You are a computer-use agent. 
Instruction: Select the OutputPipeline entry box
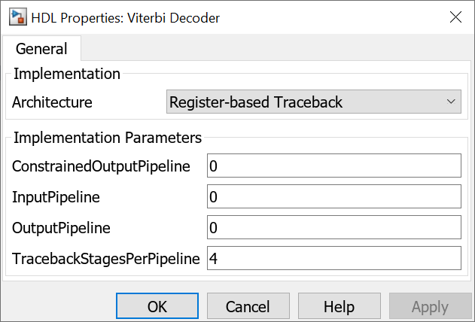coord(333,227)
